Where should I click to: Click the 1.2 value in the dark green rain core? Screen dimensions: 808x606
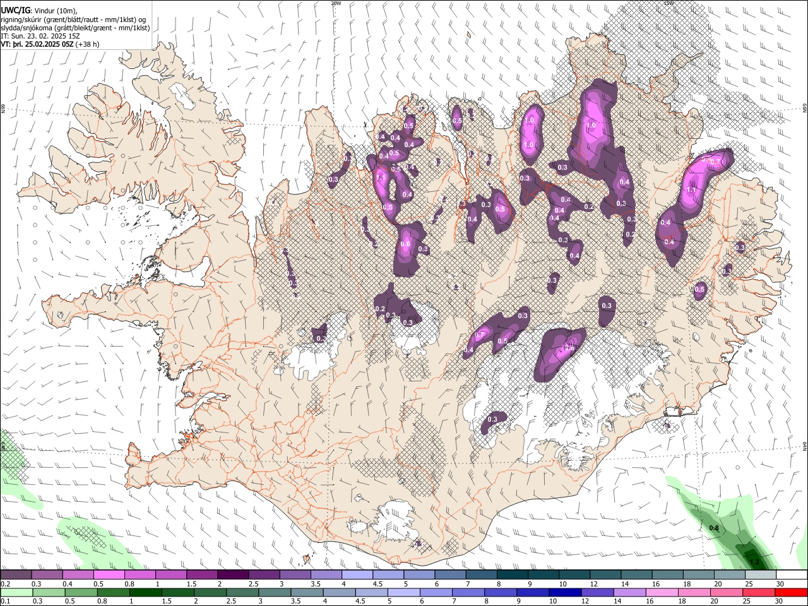[754, 561]
